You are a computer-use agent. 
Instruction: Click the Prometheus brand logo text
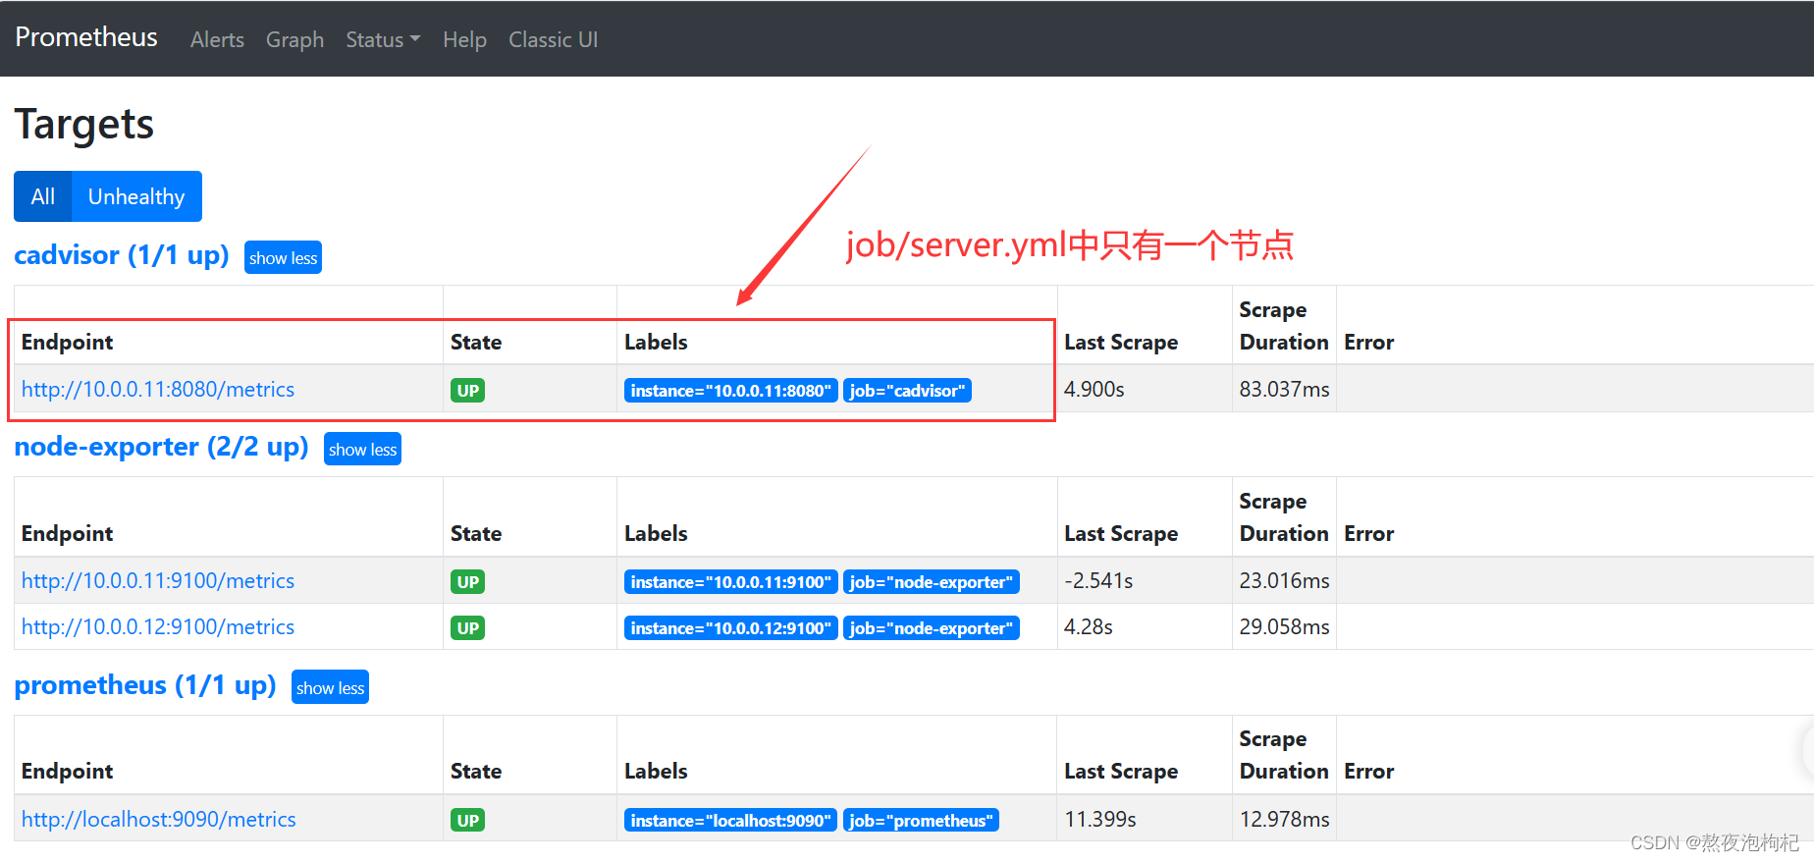(x=86, y=37)
